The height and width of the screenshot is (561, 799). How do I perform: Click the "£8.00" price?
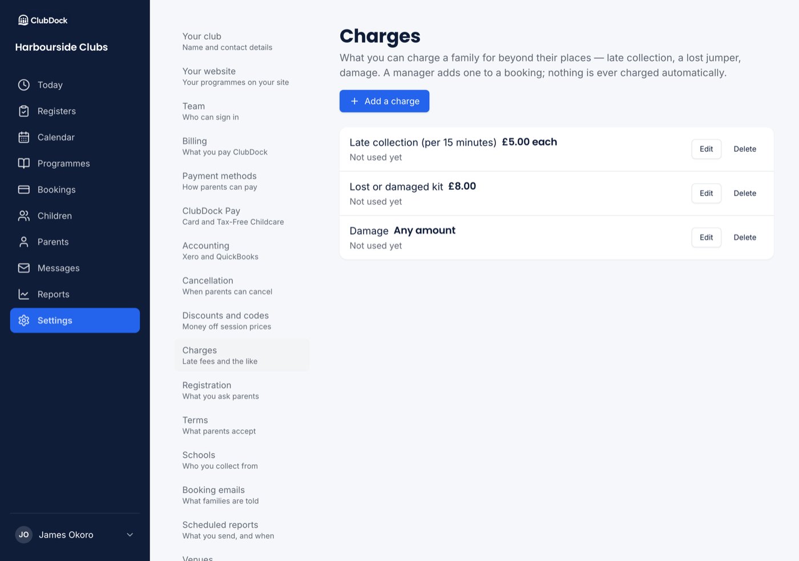462,186
